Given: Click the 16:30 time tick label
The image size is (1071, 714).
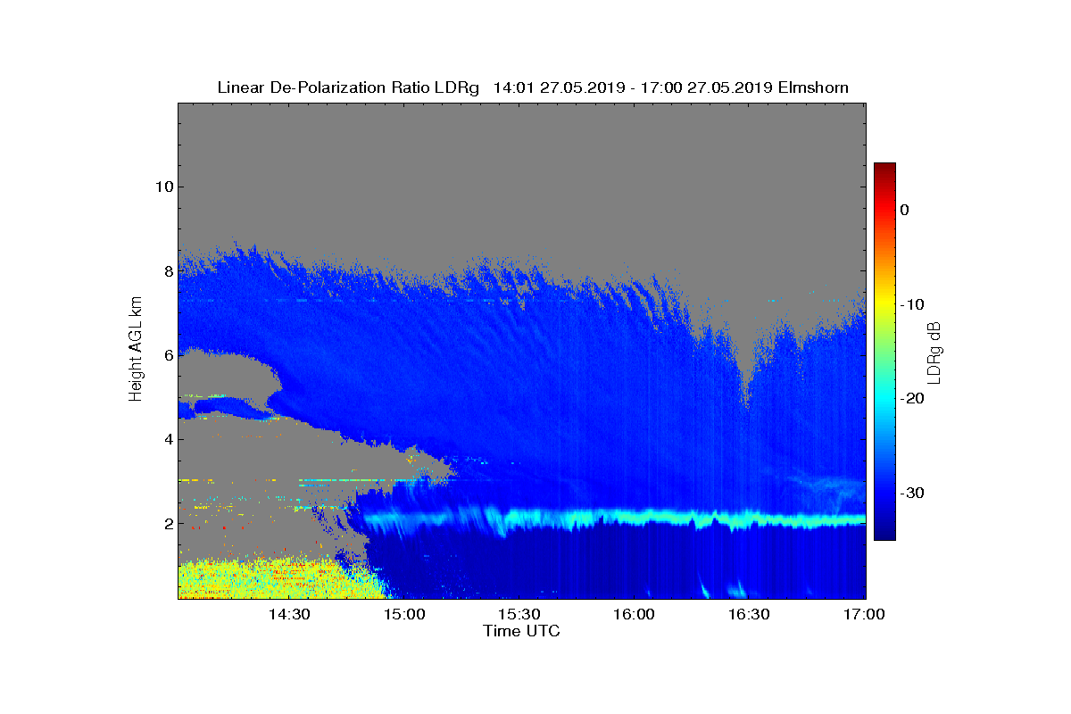Looking at the screenshot, I should point(750,614).
